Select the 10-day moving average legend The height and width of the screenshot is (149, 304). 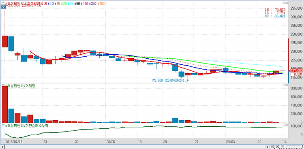(51, 4)
